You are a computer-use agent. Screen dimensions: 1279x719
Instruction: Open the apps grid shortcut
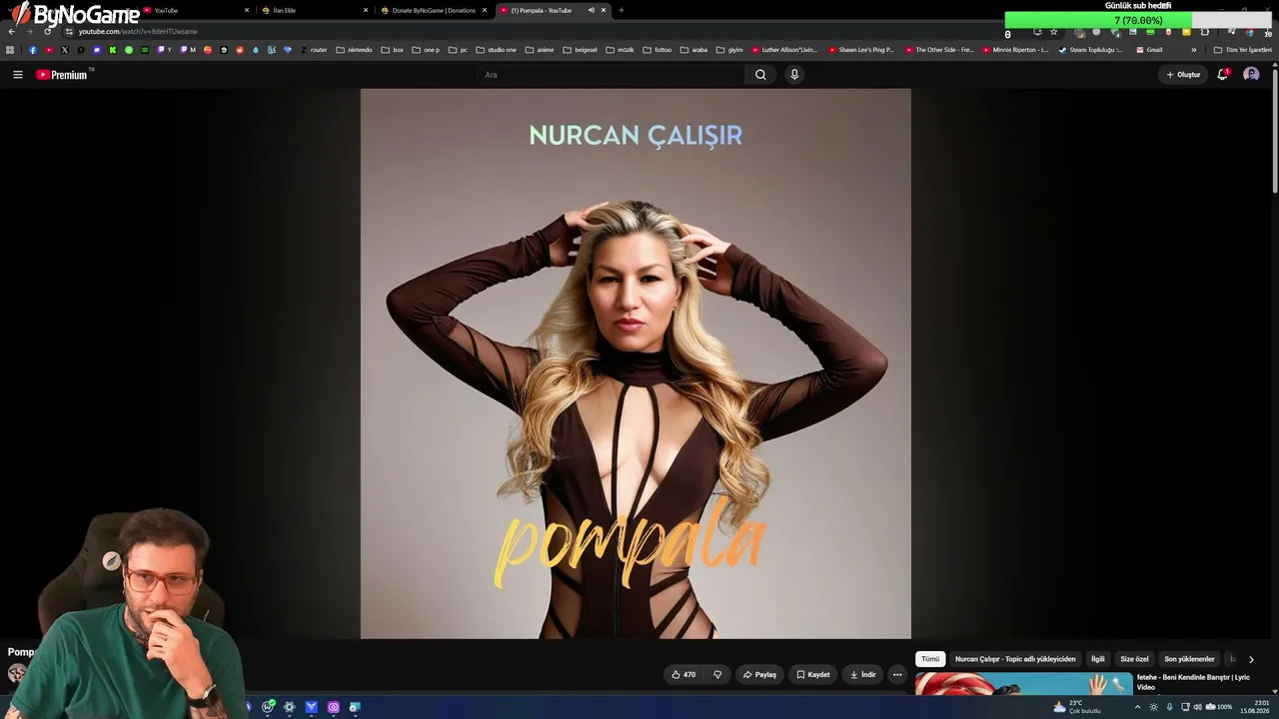(10, 50)
